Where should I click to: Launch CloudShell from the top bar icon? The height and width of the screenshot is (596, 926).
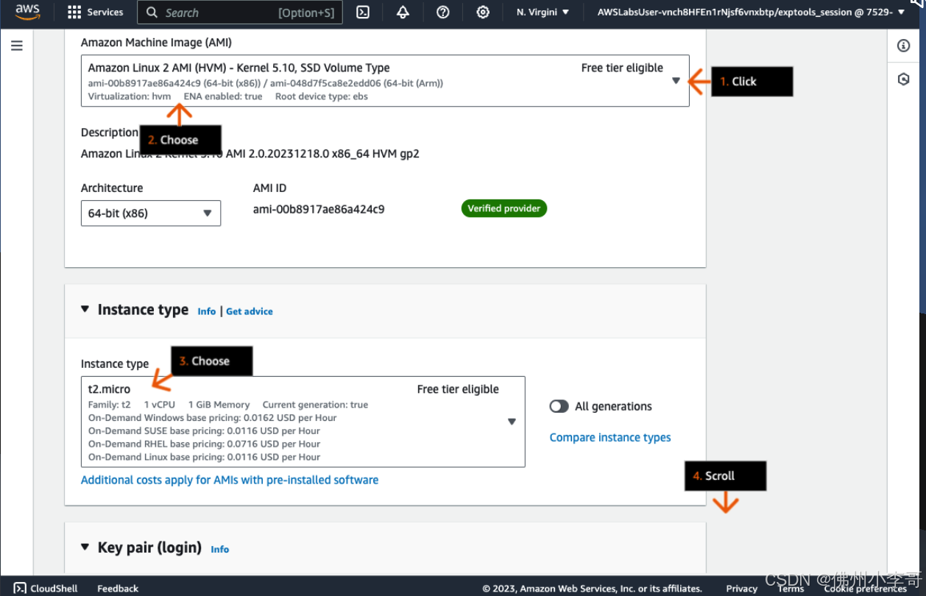point(363,12)
